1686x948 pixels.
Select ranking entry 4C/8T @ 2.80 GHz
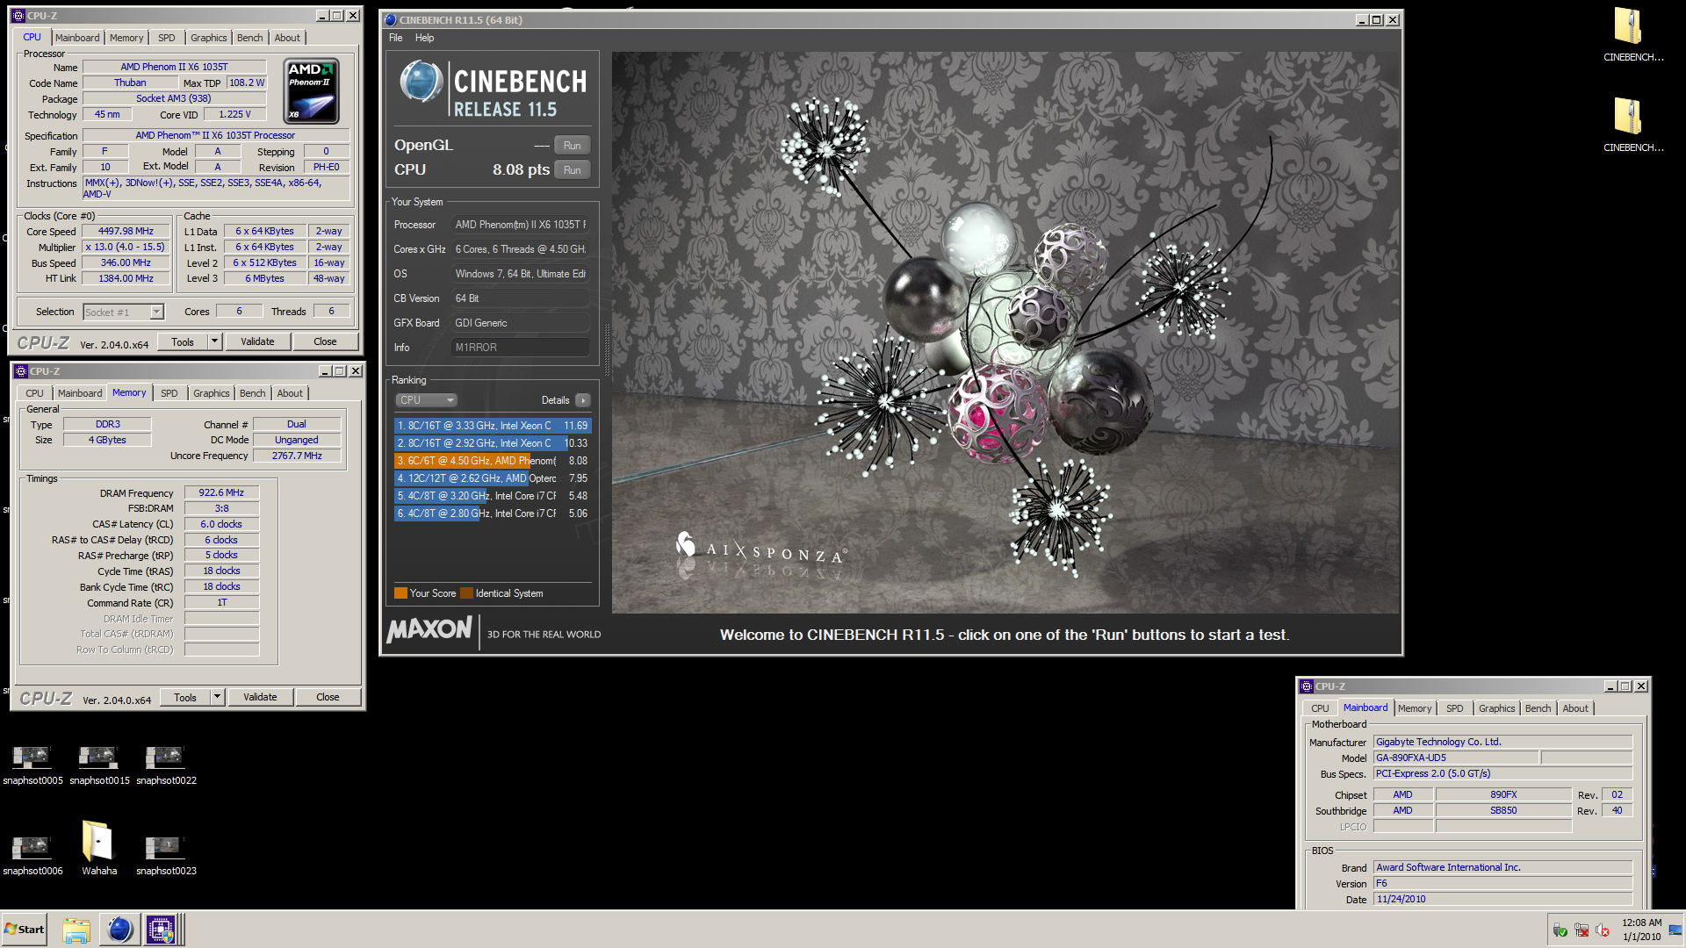(493, 513)
